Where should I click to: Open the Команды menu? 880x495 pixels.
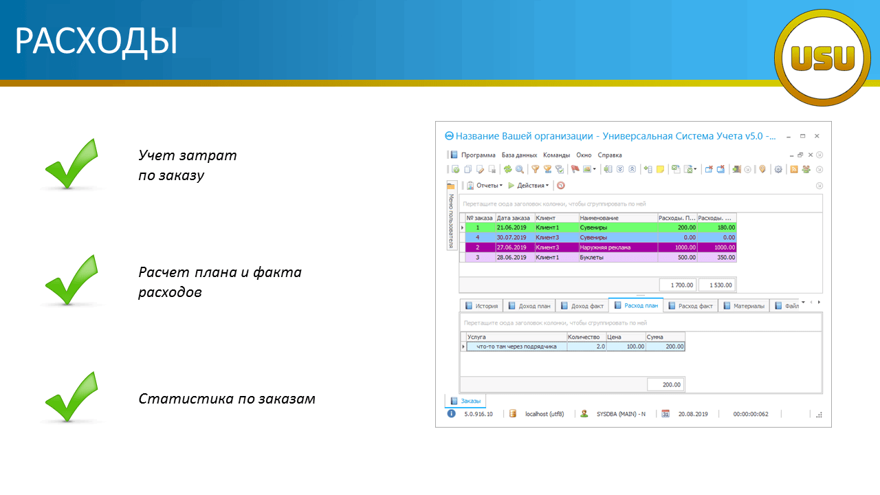[557, 155]
